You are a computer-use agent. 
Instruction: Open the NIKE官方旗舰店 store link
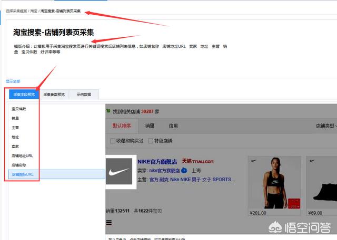pos(157,161)
